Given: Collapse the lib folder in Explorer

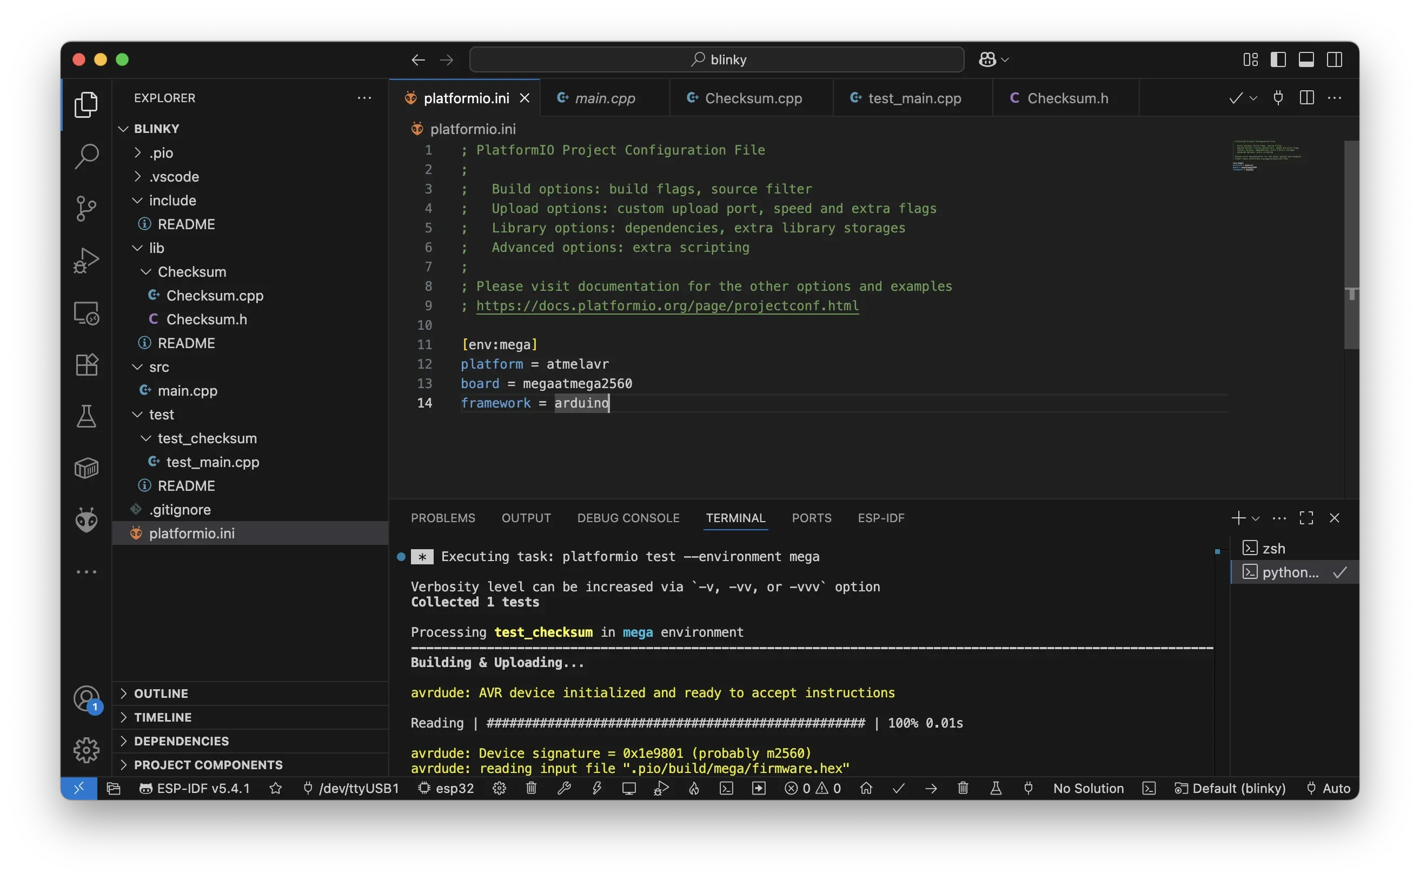Looking at the screenshot, I should coord(137,248).
